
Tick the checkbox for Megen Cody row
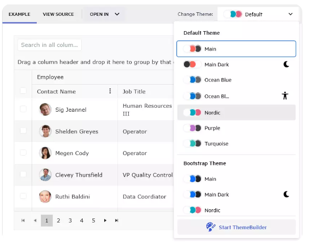[23, 153]
